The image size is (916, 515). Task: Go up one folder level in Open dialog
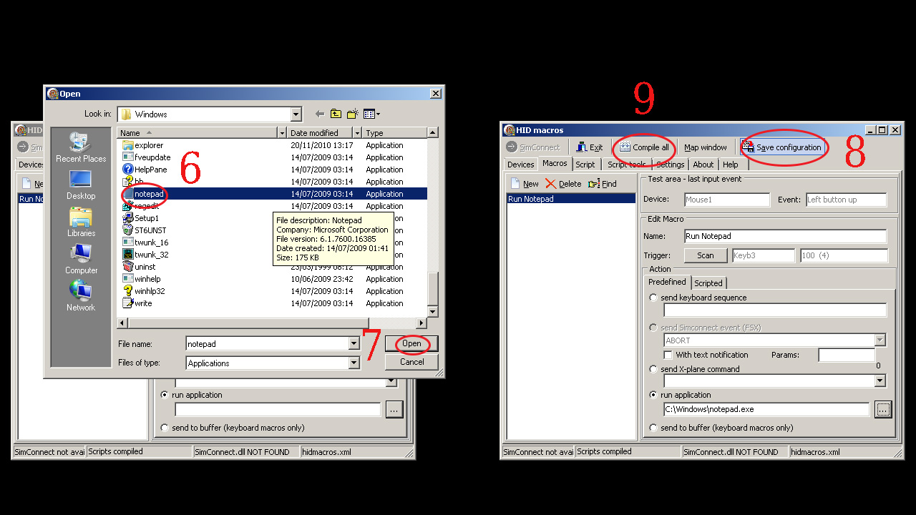336,114
